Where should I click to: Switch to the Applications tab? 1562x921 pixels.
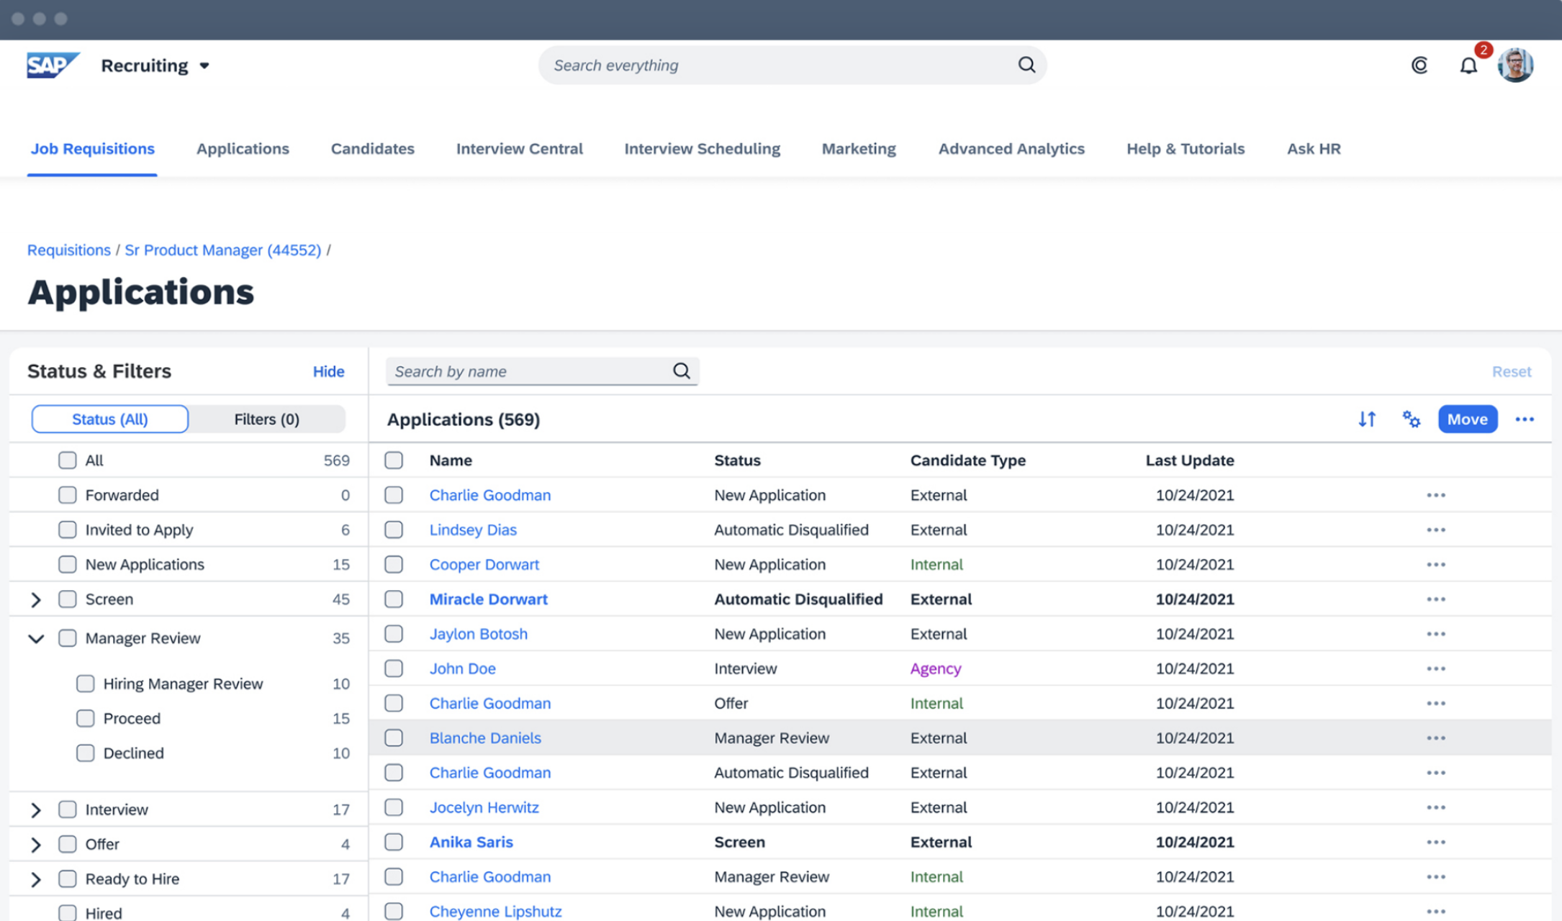pyautogui.click(x=243, y=148)
